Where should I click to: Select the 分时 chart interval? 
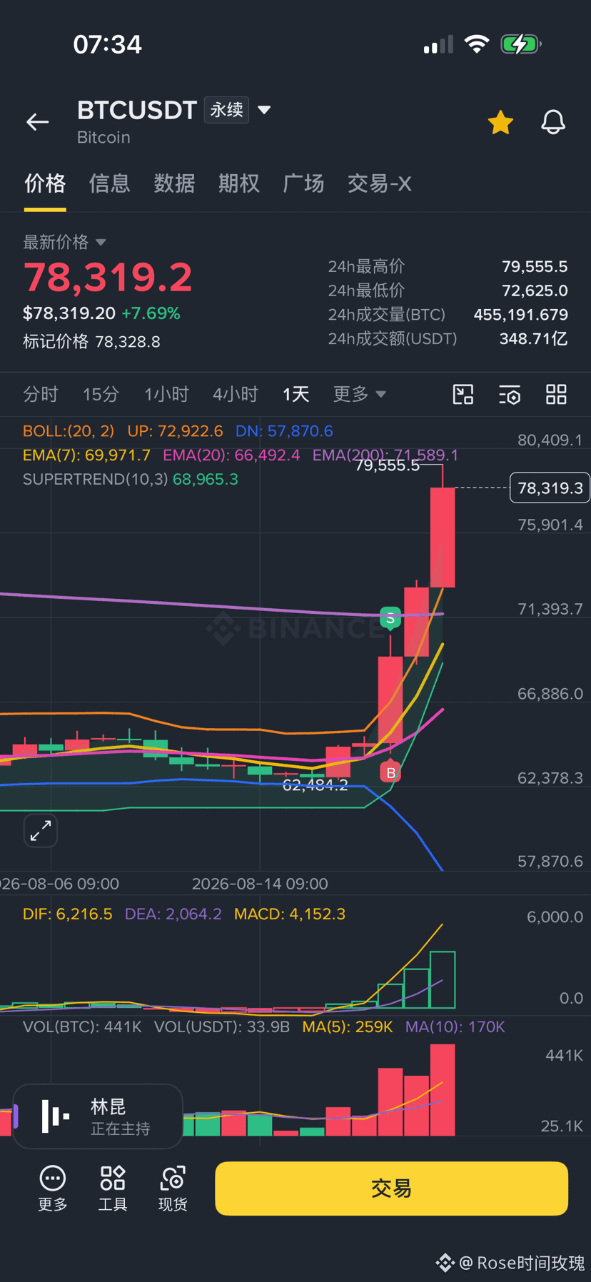pyautogui.click(x=41, y=394)
